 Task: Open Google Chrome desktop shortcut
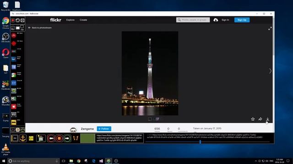(x=5, y=23)
